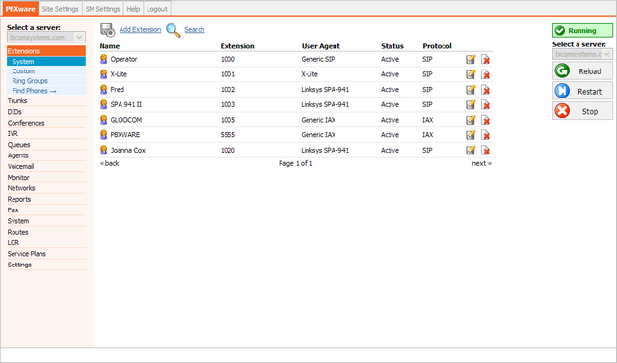Image resolution: width=617 pixels, height=363 pixels.
Task: Click the user icon beside Operator
Action: [103, 59]
